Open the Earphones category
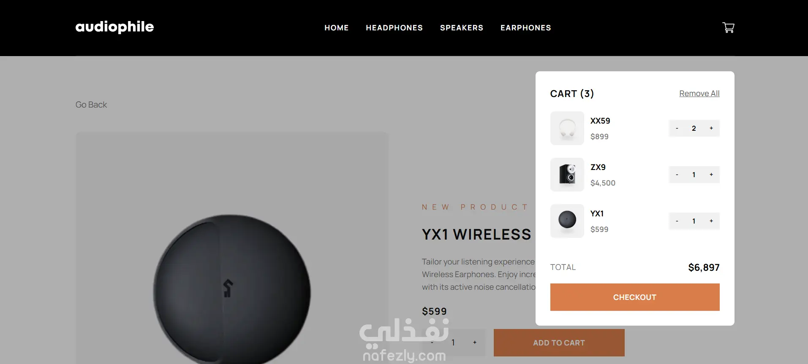This screenshot has height=364, width=808. pyautogui.click(x=526, y=28)
